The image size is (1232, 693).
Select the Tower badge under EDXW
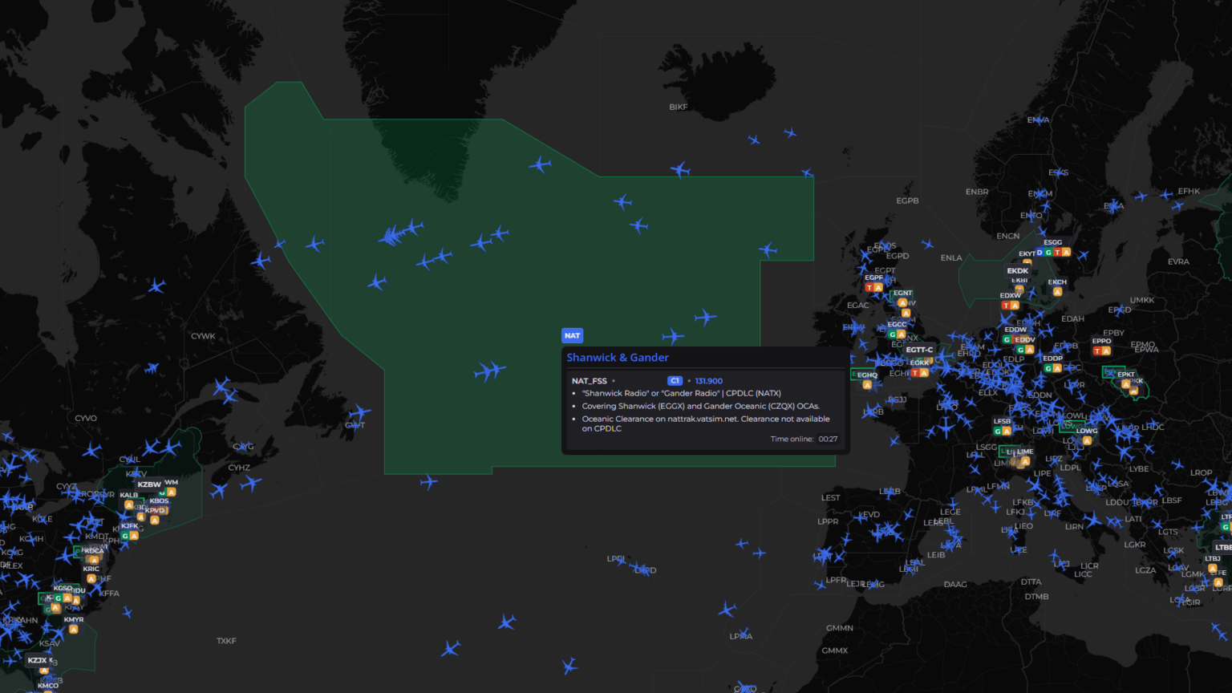click(1006, 306)
